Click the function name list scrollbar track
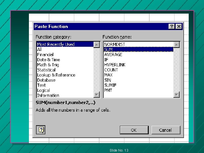The height and width of the screenshot is (153, 204). (177, 70)
